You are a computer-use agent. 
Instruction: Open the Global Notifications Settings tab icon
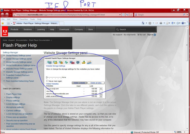pyautogui.click(x=66, y=62)
